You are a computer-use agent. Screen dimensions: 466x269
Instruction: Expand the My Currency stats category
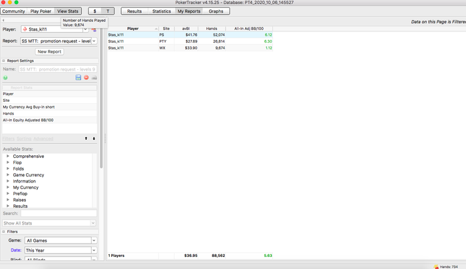8,187
